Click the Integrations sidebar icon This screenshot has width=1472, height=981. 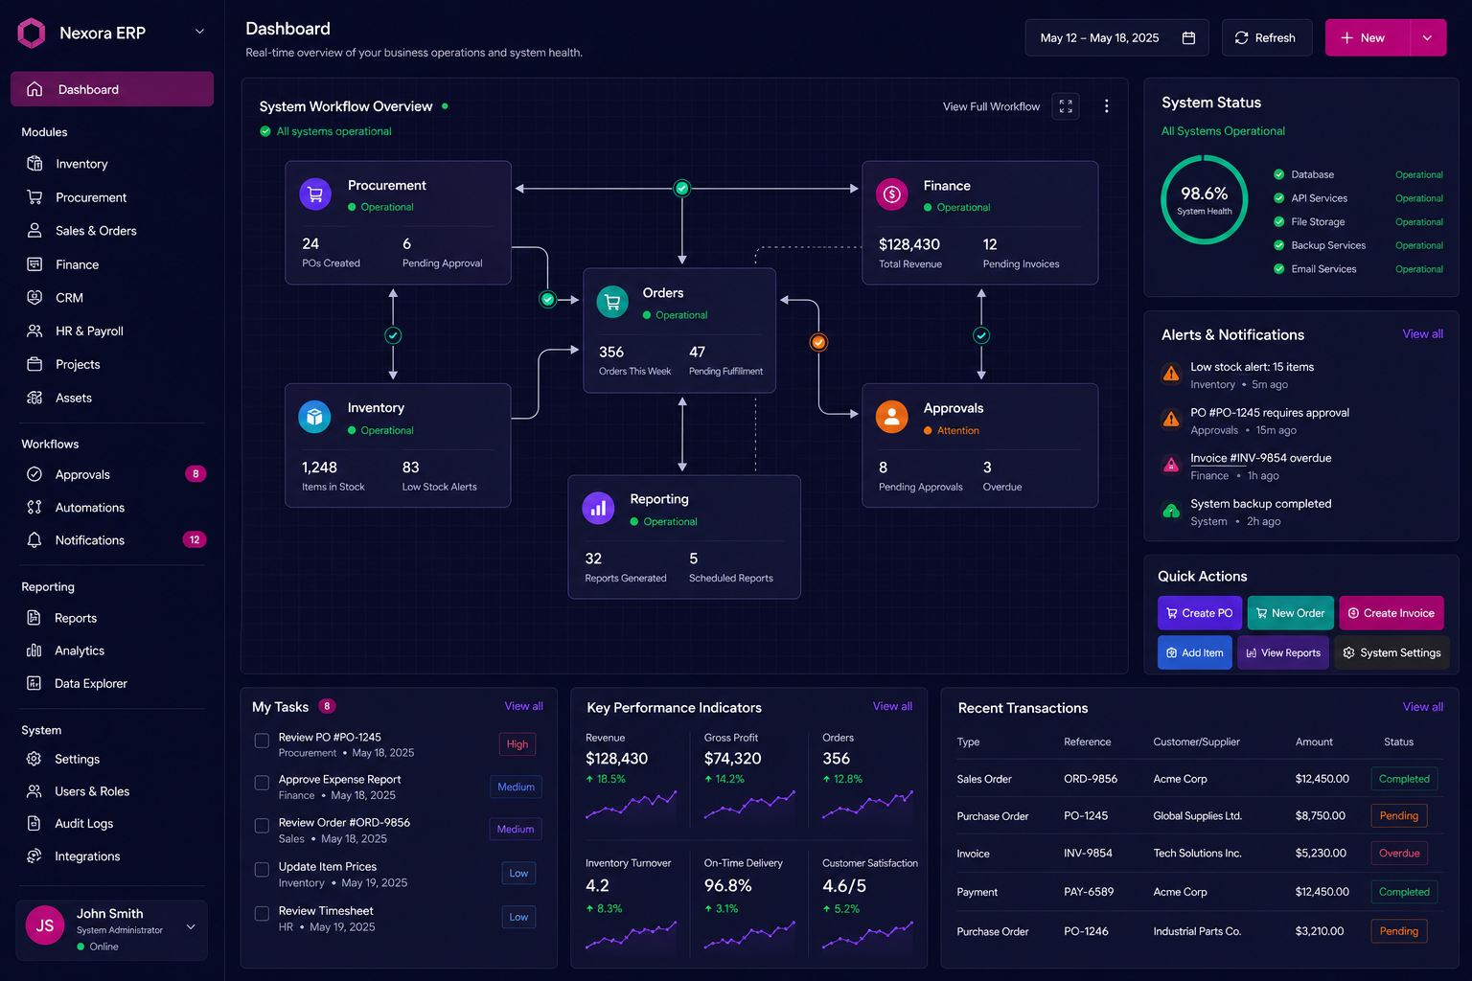coord(34,856)
